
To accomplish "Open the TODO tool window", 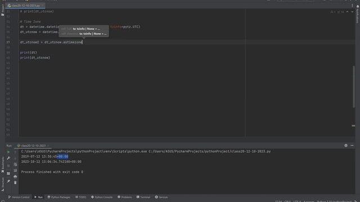I will (80, 197).
